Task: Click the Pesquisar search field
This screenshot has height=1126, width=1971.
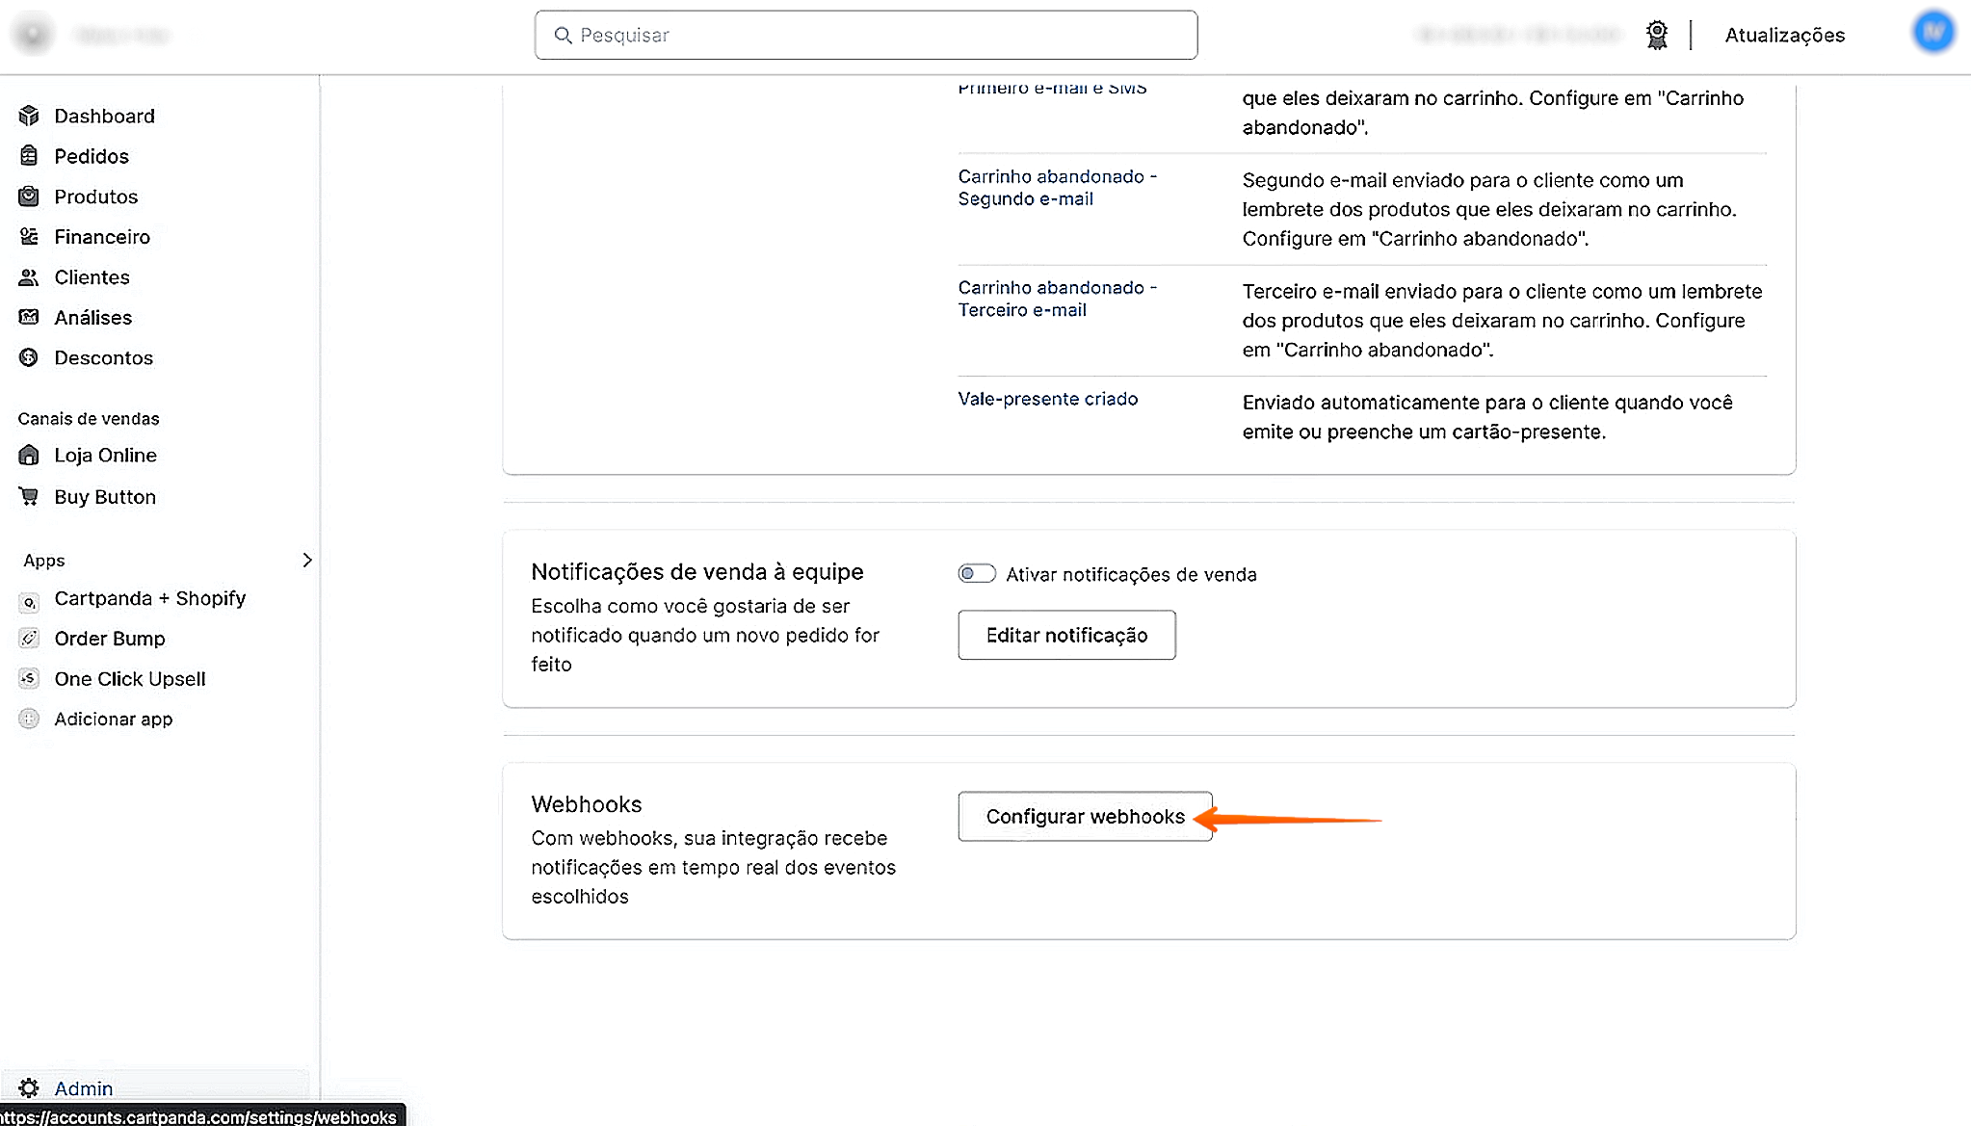Action: 865,36
